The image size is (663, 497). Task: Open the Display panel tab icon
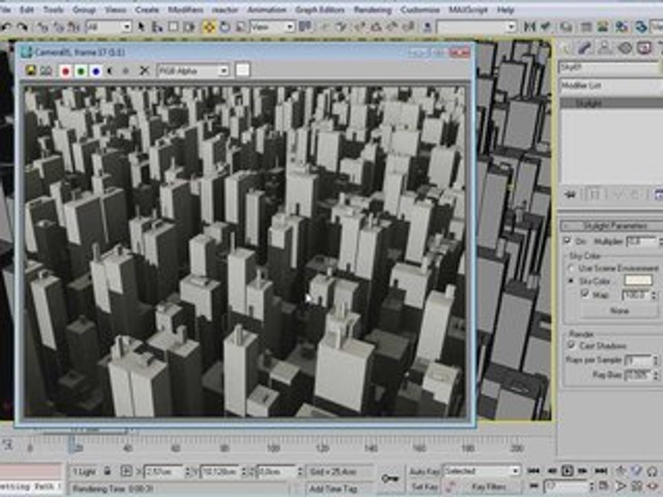pyautogui.click(x=645, y=48)
